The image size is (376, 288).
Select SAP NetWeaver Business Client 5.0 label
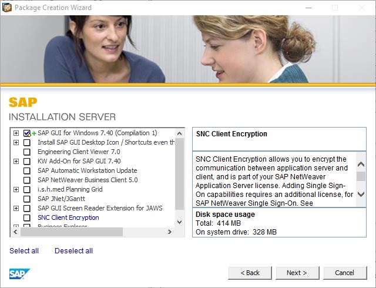click(x=88, y=180)
